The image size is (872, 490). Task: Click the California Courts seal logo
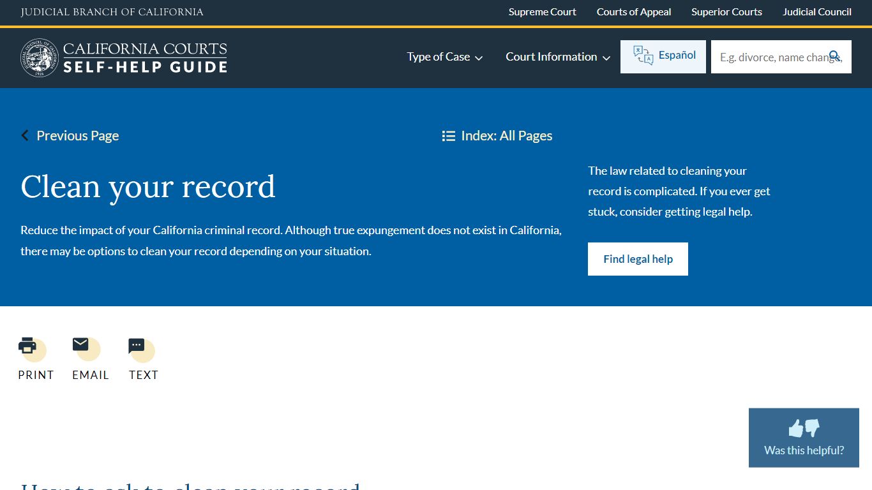point(40,57)
